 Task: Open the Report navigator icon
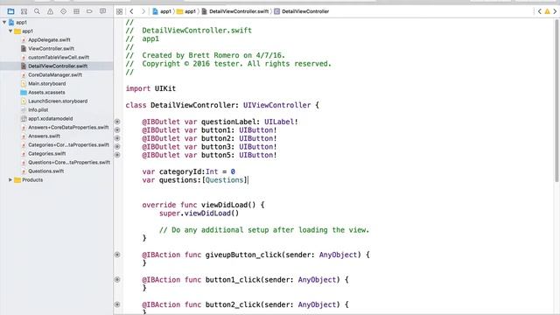(x=103, y=11)
